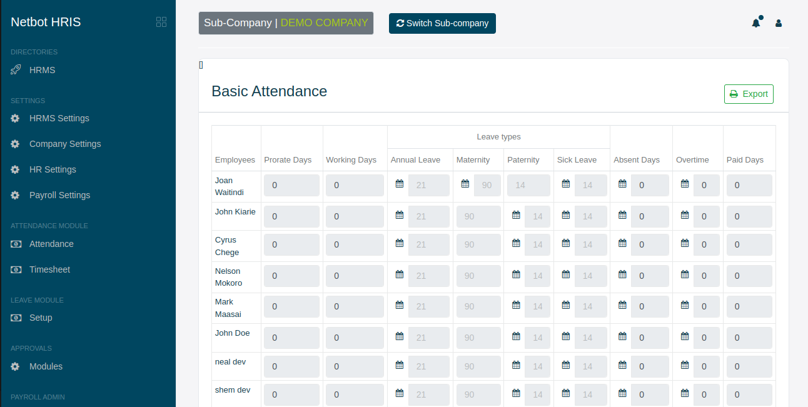This screenshot has width=808, height=407.
Task: Open Cyrus Chege's Annual Leave calendar icon
Action: [x=400, y=243]
